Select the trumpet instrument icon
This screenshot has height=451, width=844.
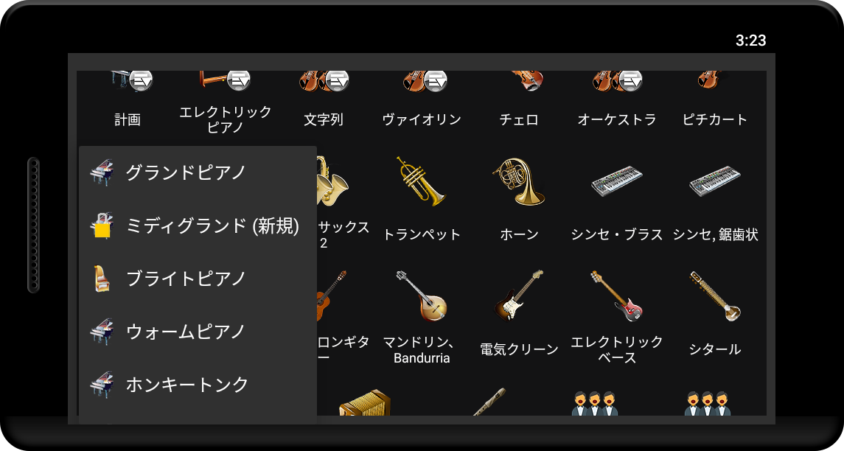coord(421,181)
